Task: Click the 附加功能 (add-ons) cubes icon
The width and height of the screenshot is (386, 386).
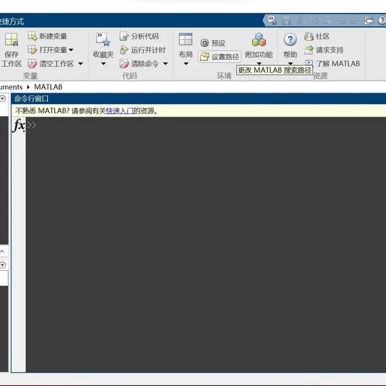Action: point(259,39)
